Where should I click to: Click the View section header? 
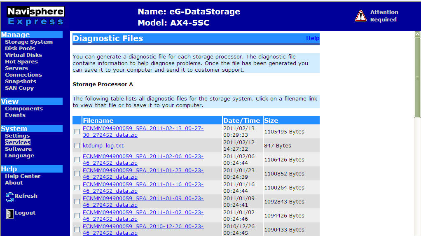coord(32,101)
